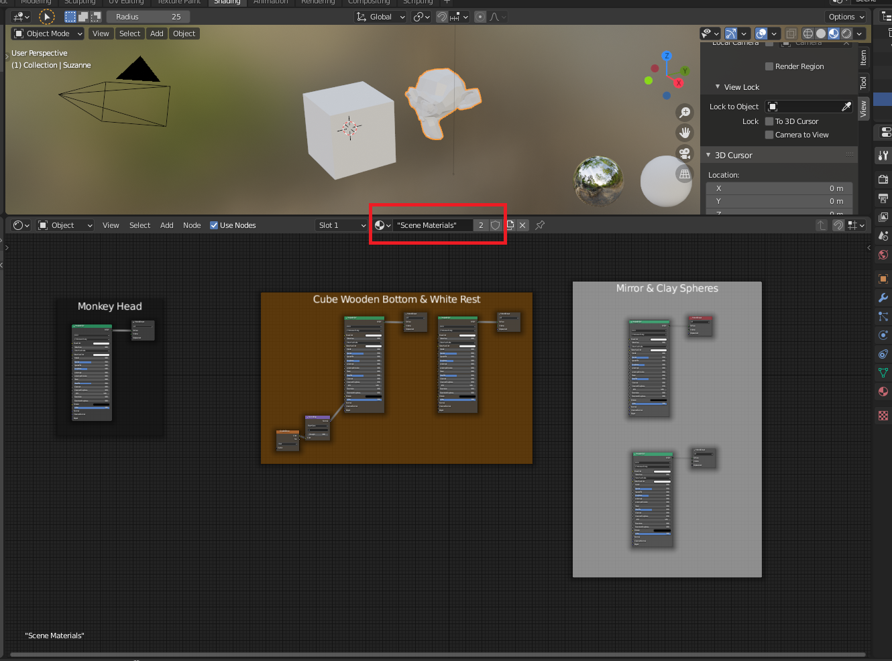Screen dimensions: 892x661
Task: Toggle X-ray in viewport header
Action: (x=791, y=34)
